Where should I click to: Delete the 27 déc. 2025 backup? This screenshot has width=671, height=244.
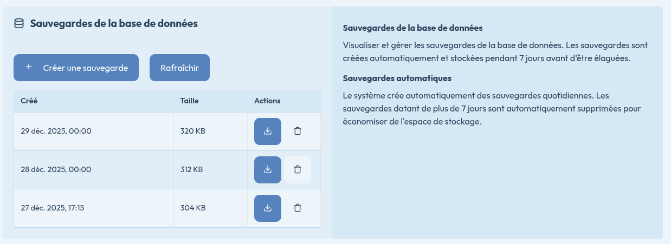click(x=298, y=208)
